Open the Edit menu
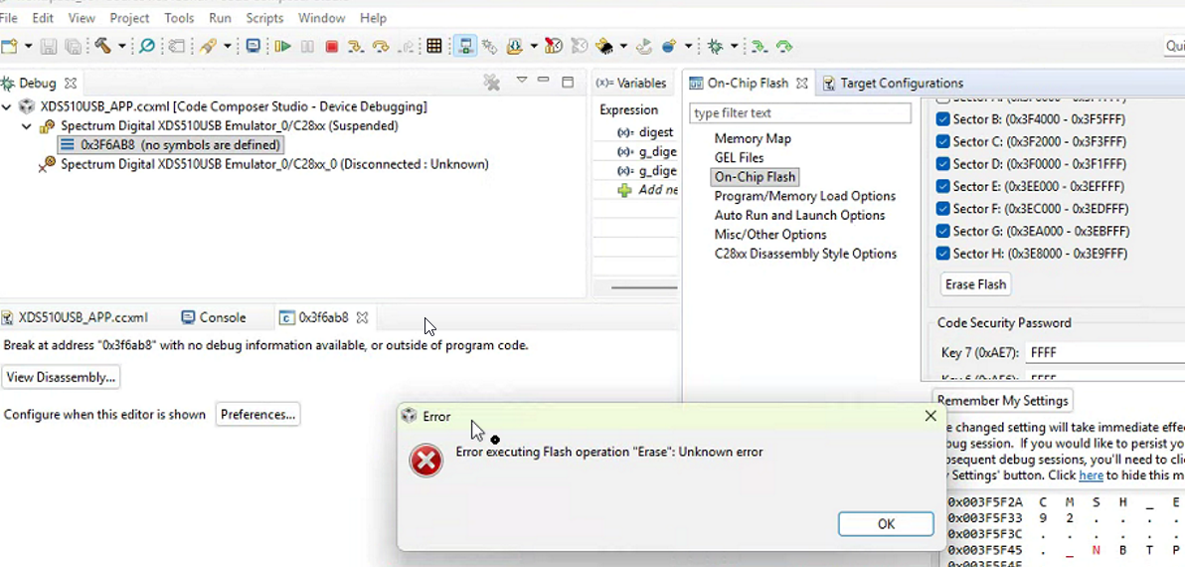The image size is (1185, 567). coord(43,17)
